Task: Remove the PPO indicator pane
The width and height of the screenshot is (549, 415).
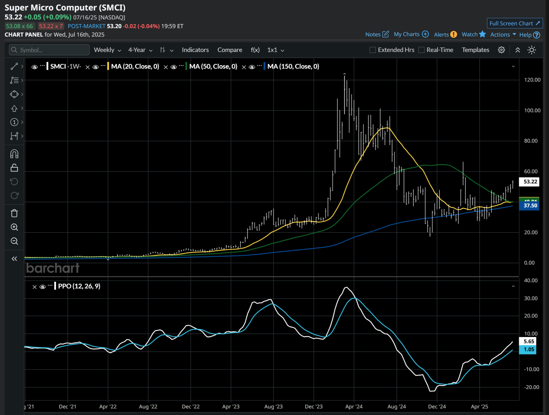Action: (x=35, y=287)
